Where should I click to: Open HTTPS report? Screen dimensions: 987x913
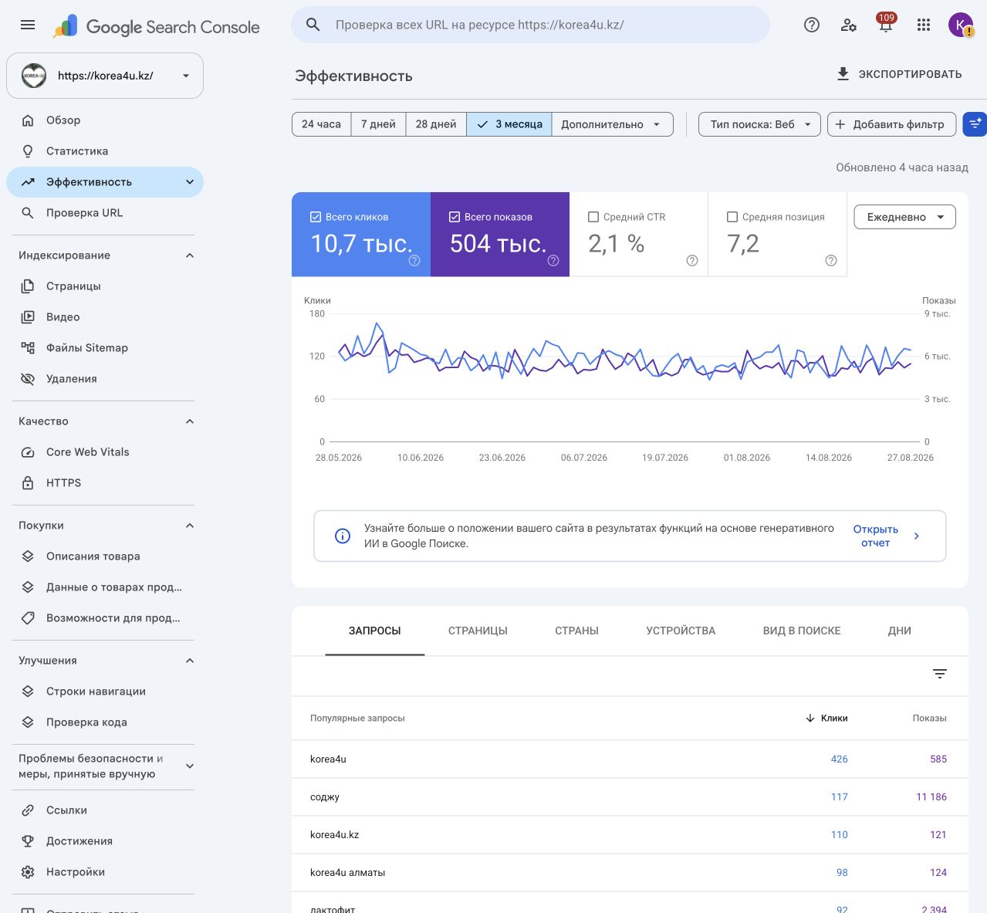click(105, 483)
